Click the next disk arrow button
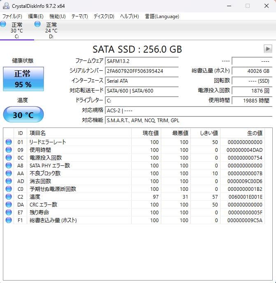 point(268,49)
